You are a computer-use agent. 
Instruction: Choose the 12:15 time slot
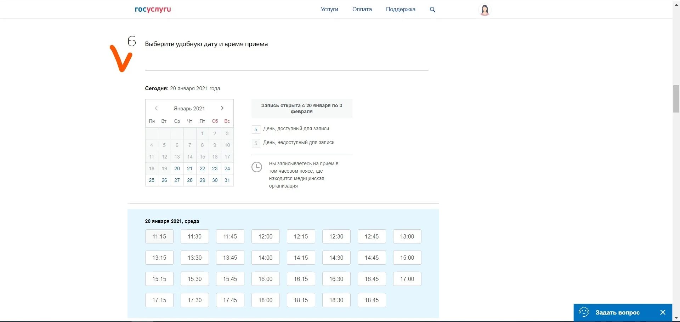point(301,236)
